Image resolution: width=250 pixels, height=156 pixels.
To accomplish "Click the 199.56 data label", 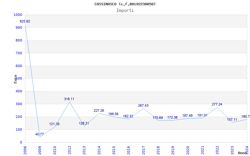I will point(113,114).
